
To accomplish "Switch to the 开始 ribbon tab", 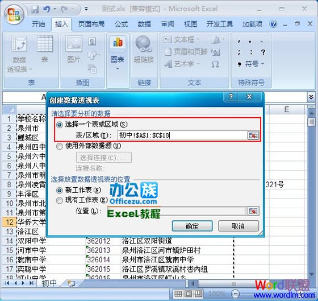I will pos(39,24).
